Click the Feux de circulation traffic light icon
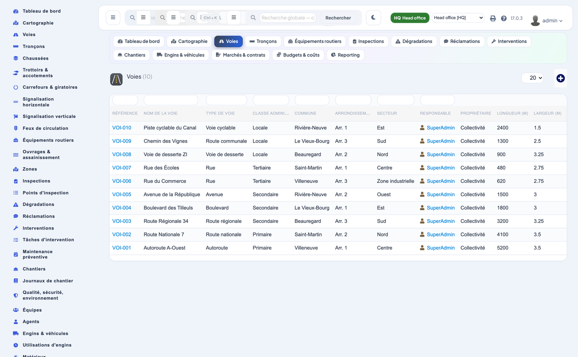This screenshot has width=578, height=357. pos(16,128)
